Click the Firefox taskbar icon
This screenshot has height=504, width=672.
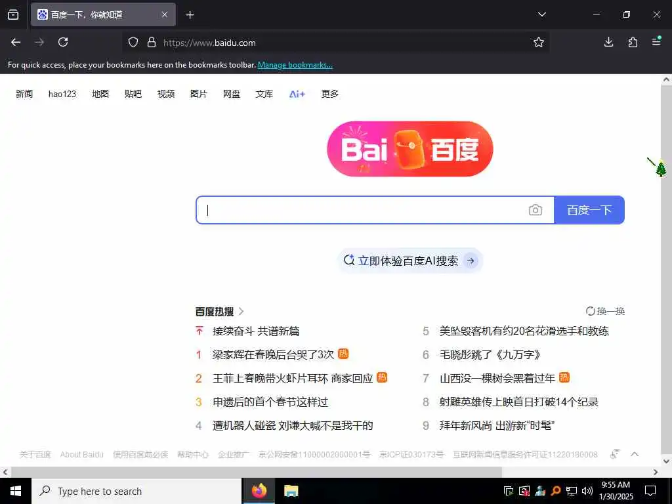259,491
